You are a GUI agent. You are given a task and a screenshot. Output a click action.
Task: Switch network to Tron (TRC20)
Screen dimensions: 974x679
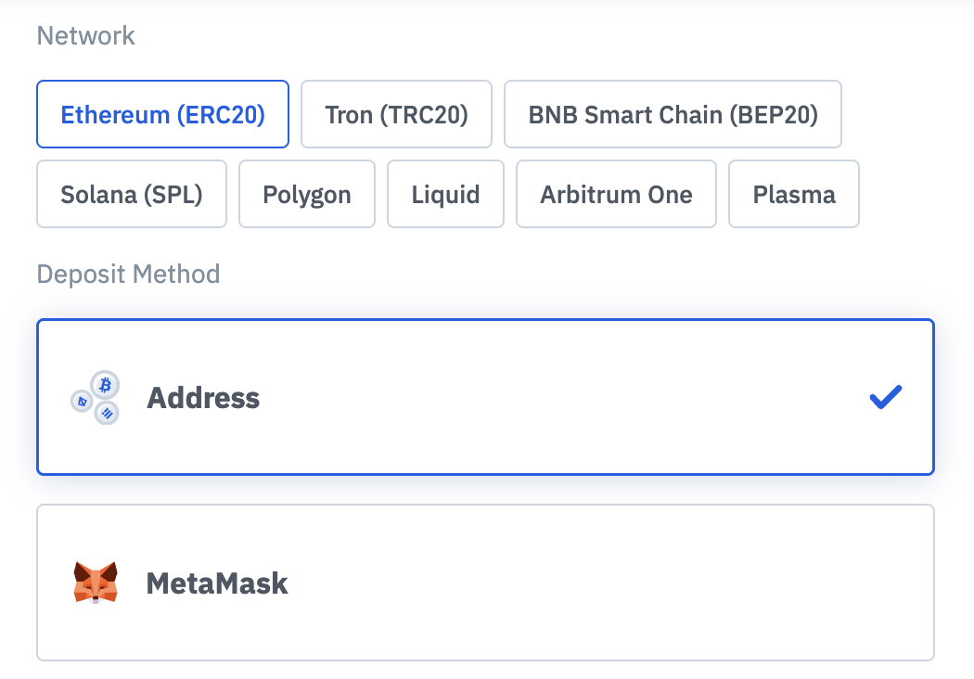(x=396, y=115)
